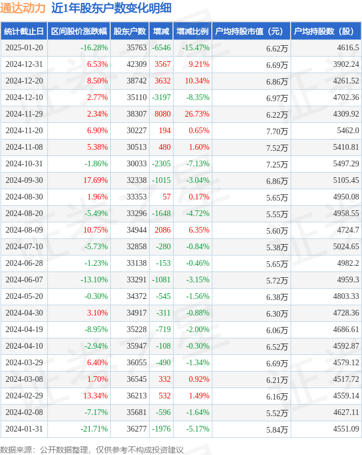Select the 17.69% price change cell
This screenshot has height=455, width=362.
95,180
